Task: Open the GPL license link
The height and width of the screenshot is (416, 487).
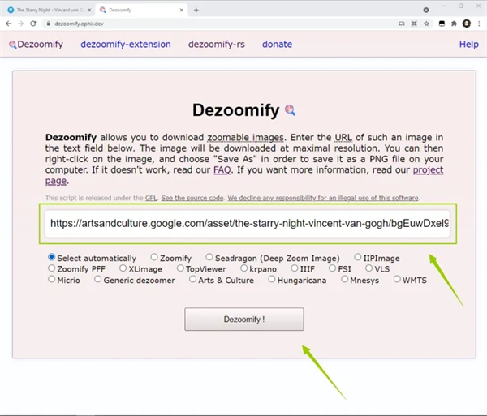Action: (151, 198)
